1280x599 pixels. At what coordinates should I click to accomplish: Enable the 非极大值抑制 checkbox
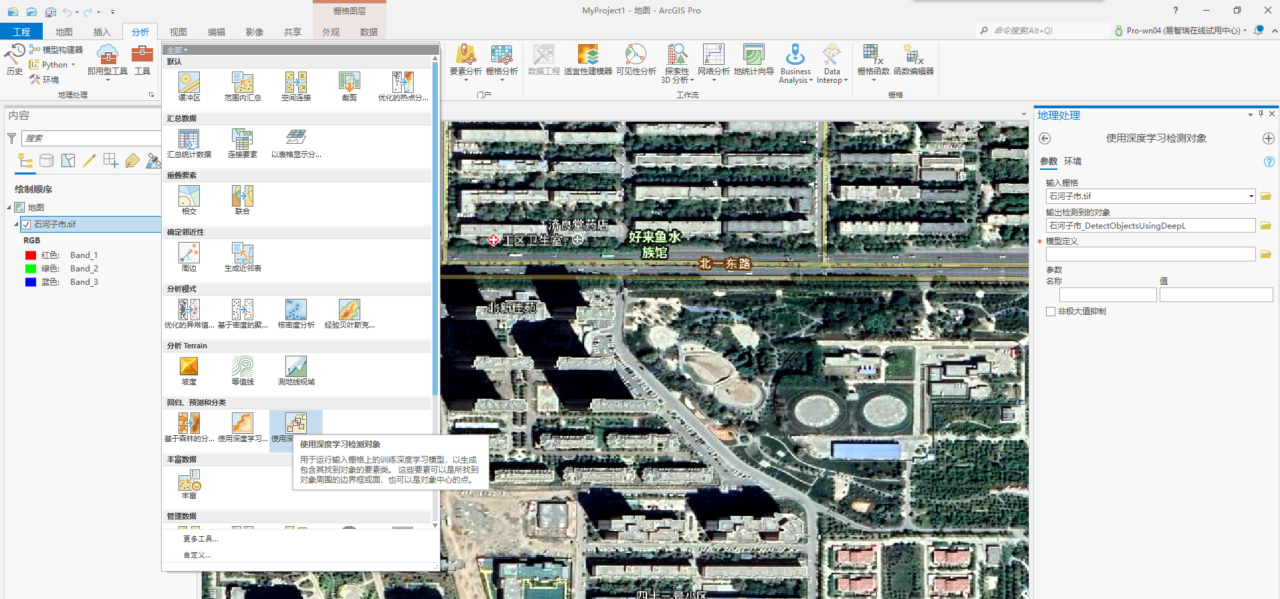point(1051,312)
